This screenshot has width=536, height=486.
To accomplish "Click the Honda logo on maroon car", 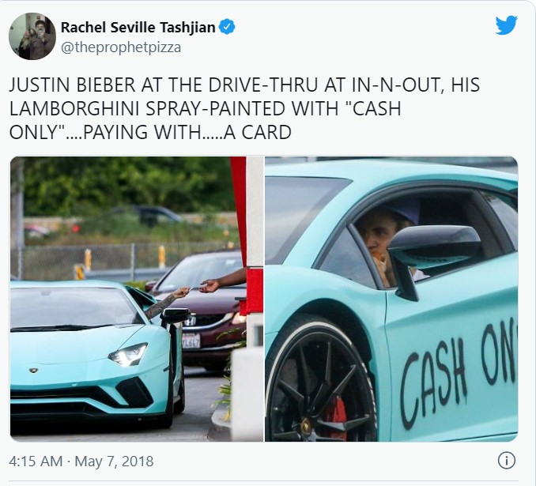I will 191,321.
